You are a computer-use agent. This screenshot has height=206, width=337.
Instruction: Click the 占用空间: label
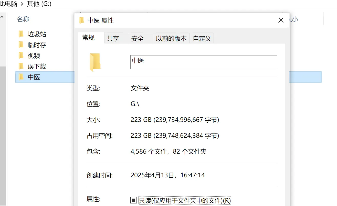coord(100,136)
